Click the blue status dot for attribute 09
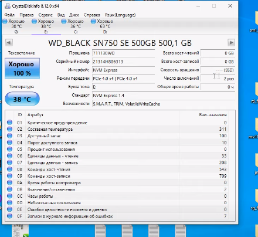The width and height of the screenshot is (258, 237). click(x=9, y=176)
